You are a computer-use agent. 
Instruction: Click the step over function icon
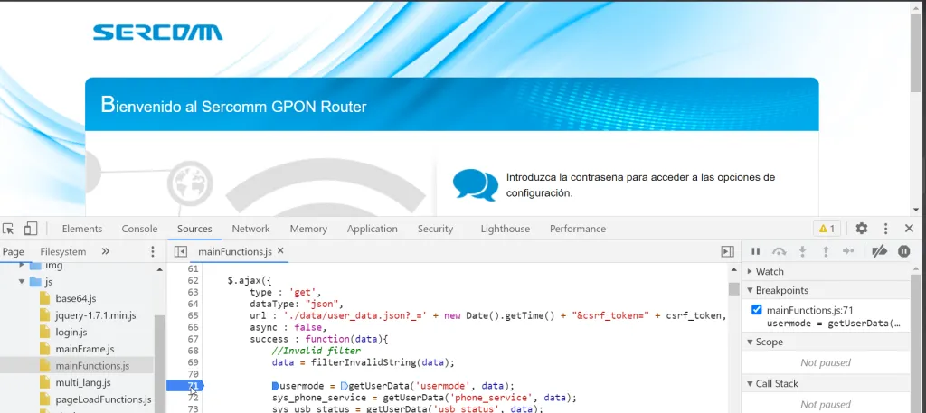pos(779,251)
